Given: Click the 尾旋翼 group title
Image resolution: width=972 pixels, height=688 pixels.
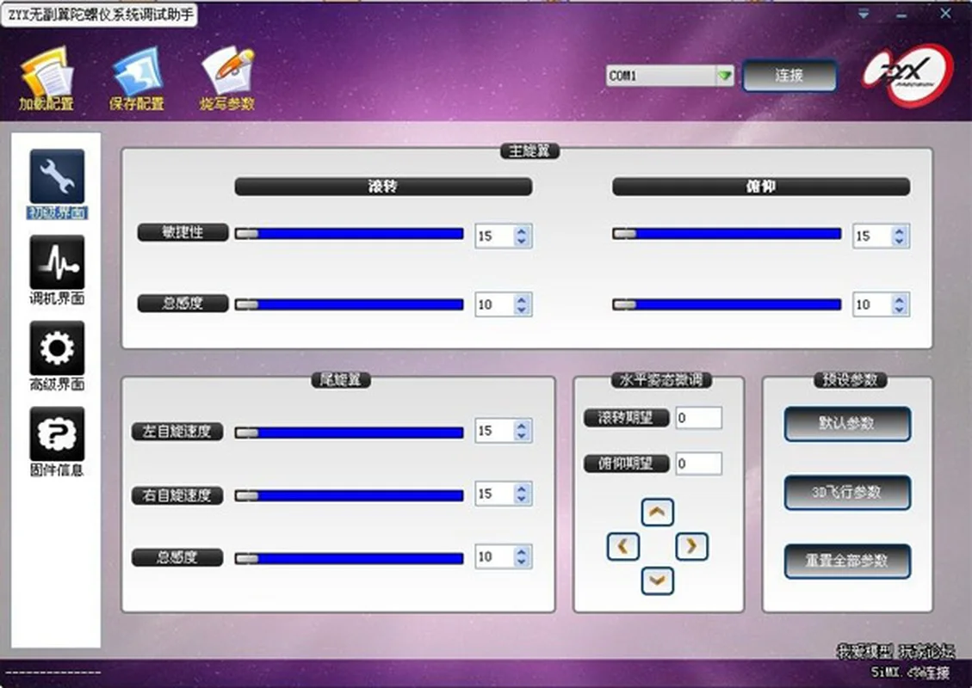Looking at the screenshot, I should tap(340, 379).
